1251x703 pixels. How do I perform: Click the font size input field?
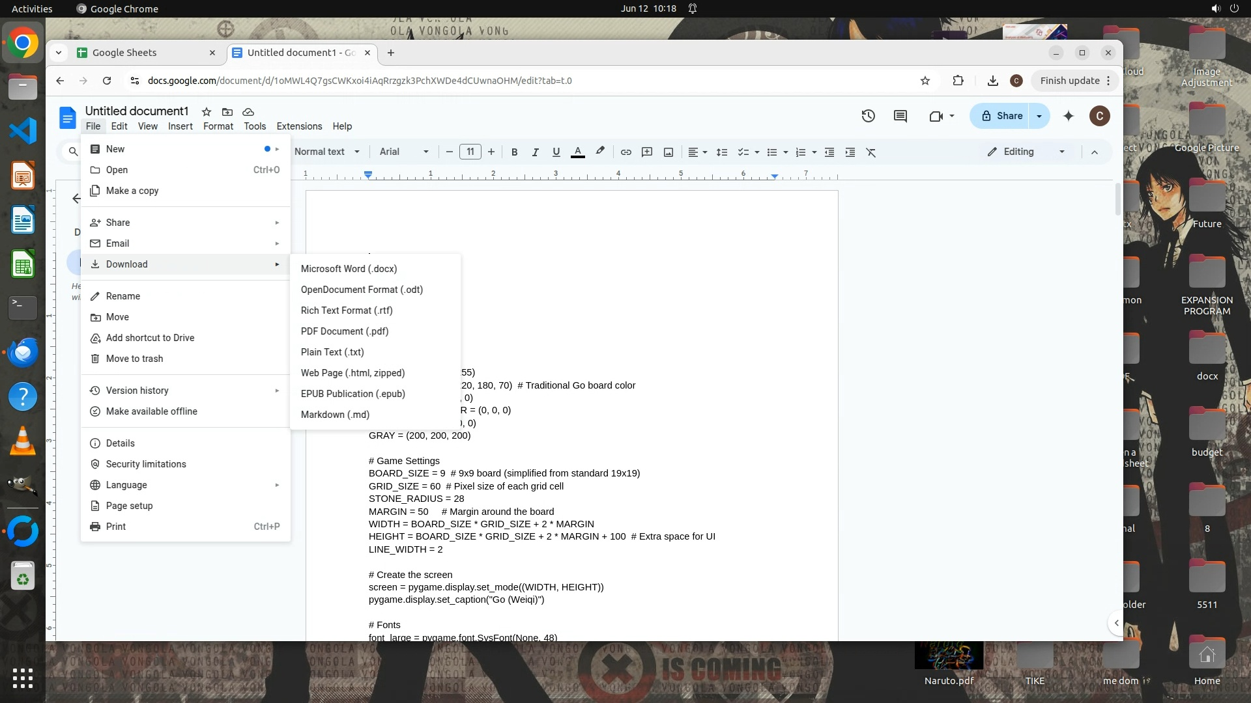point(470,152)
